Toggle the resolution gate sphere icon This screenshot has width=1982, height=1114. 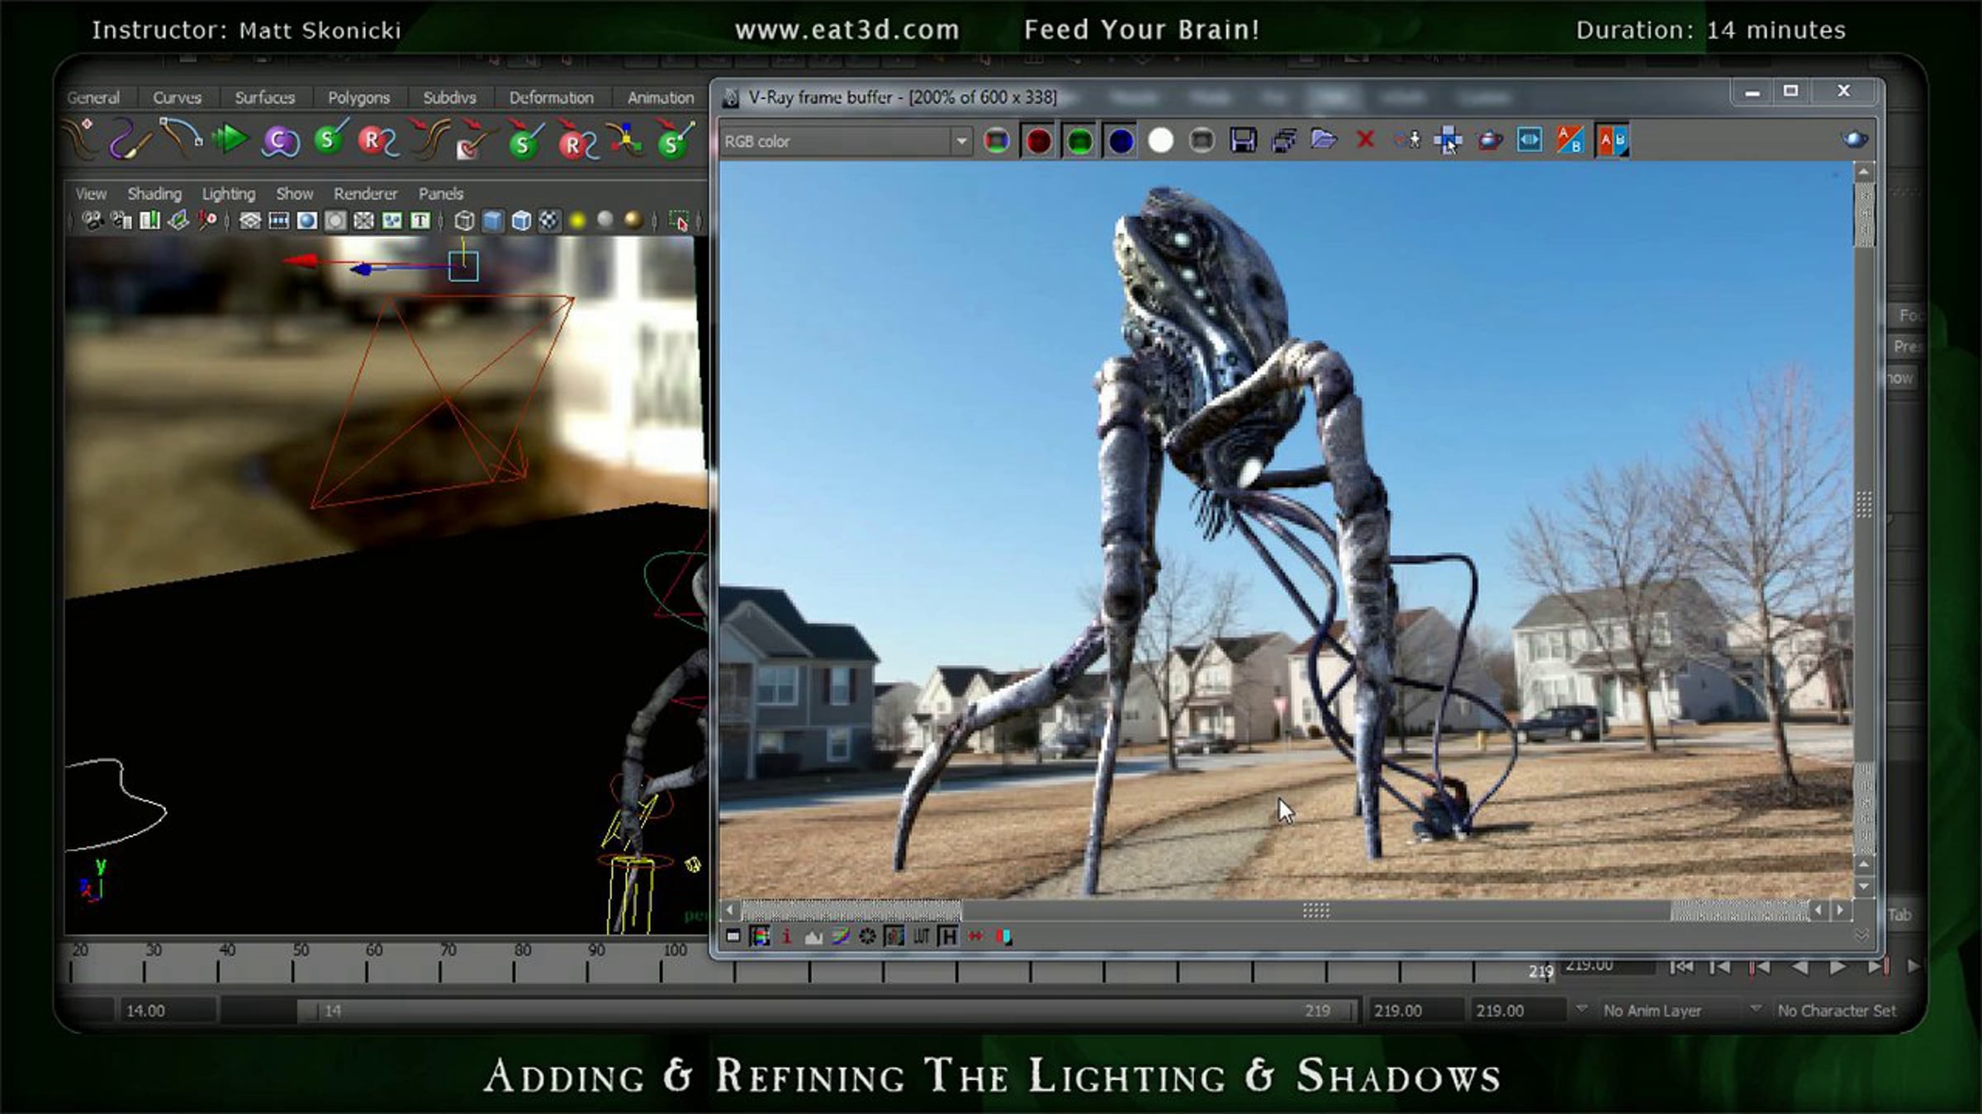pyautogui.click(x=306, y=220)
